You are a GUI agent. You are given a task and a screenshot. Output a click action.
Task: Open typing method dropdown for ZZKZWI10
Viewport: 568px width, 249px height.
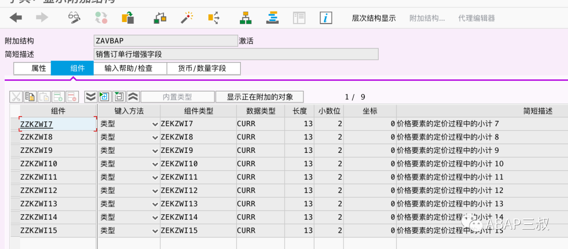[x=155, y=164]
